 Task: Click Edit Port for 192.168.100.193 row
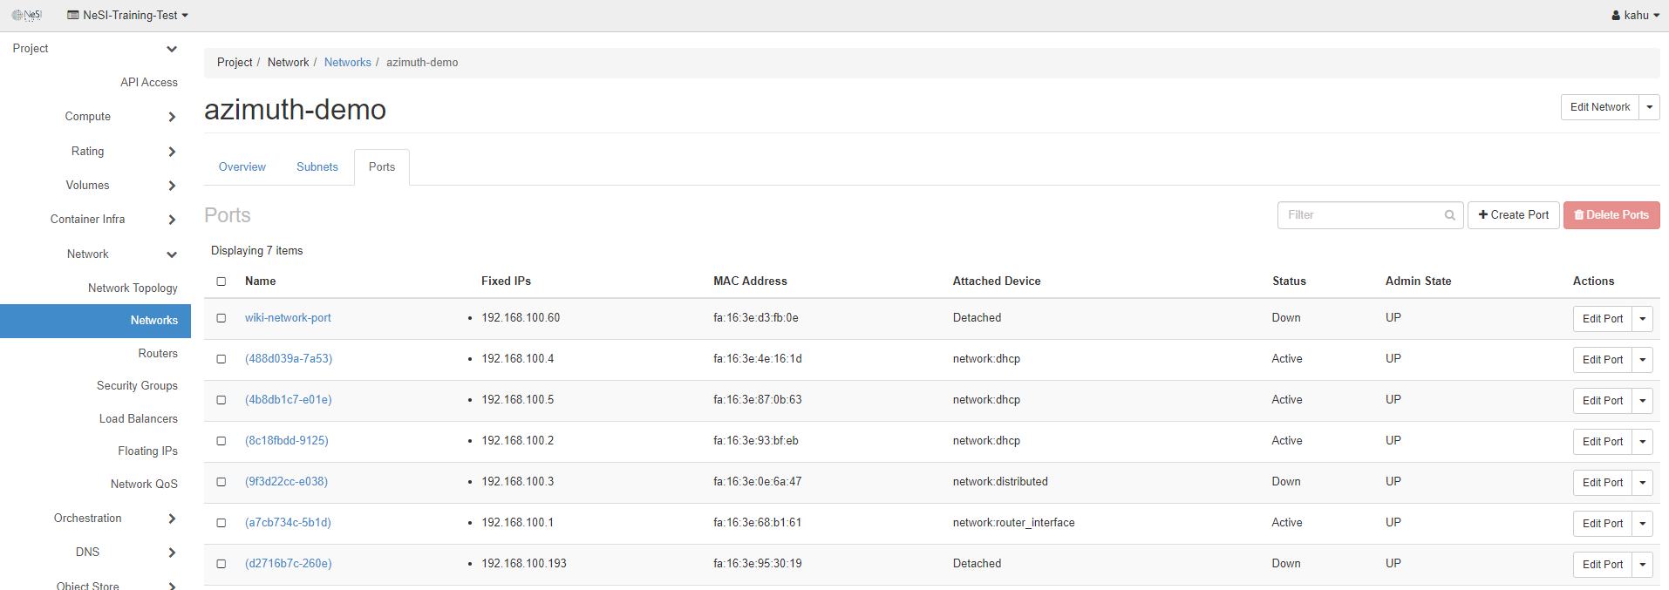click(x=1602, y=565)
